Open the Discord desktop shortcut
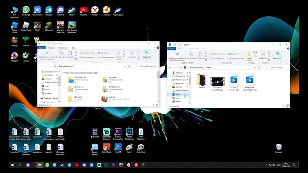This screenshot has height=173, width=308. pyautogui.click(x=60, y=11)
